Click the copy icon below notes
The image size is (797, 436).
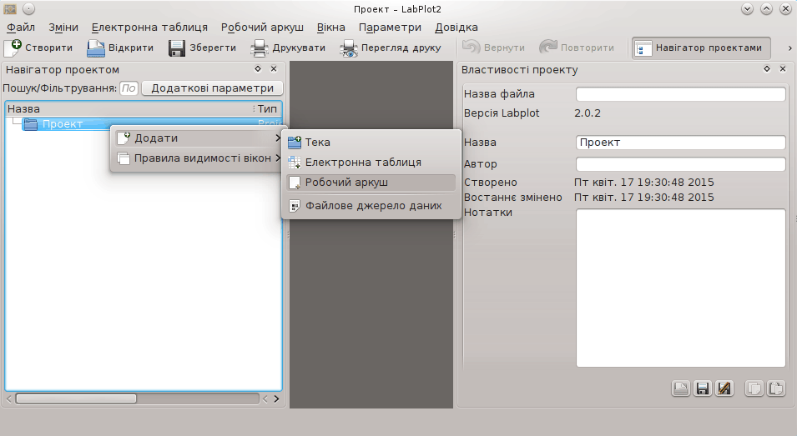pos(754,388)
